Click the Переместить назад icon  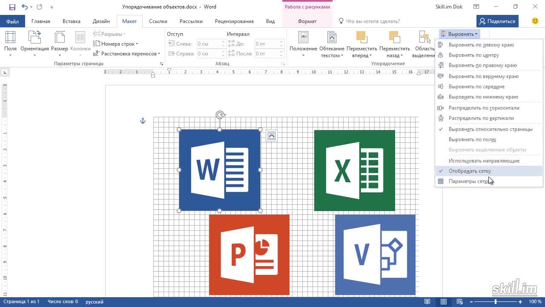pyautogui.click(x=394, y=38)
